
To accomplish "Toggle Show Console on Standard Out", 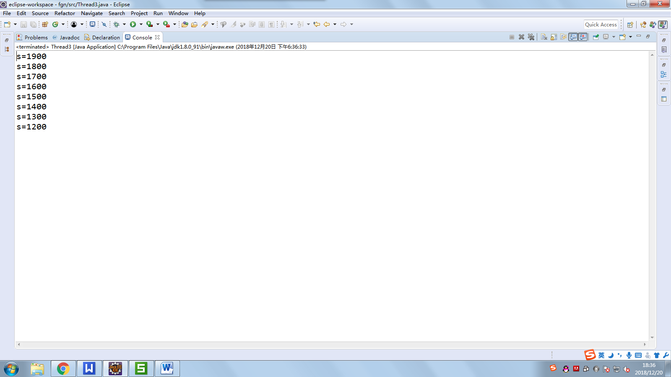I will point(573,37).
